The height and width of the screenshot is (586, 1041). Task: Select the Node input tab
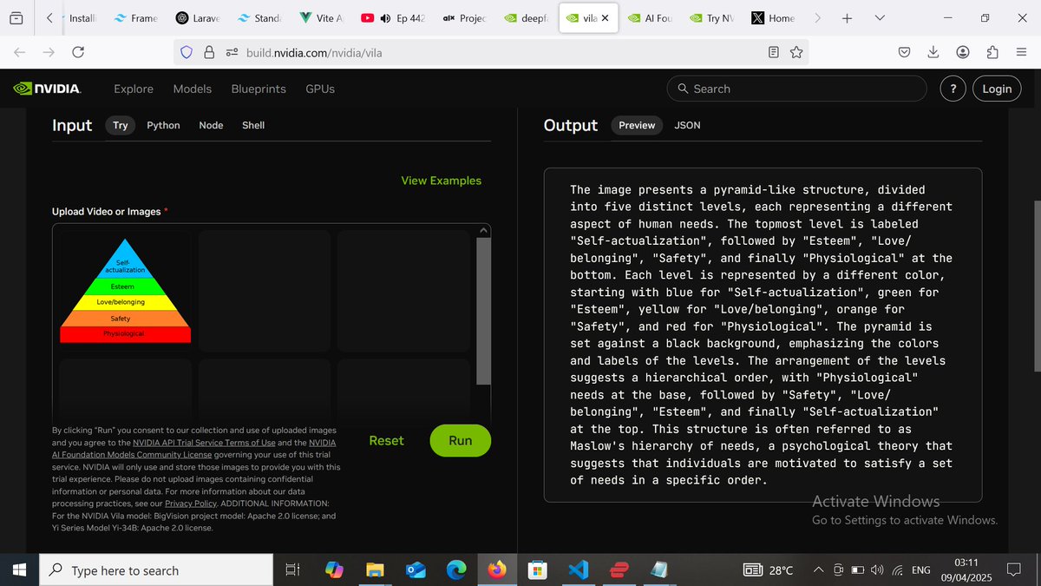[211, 125]
